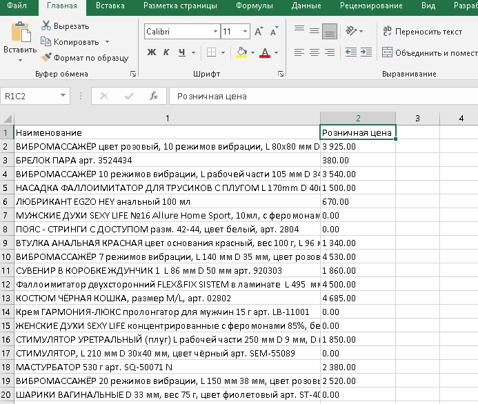Select cell КОСТЮМ ЧЁРНАЯ КОШКА
This screenshot has width=478, height=404.
tap(167, 298)
